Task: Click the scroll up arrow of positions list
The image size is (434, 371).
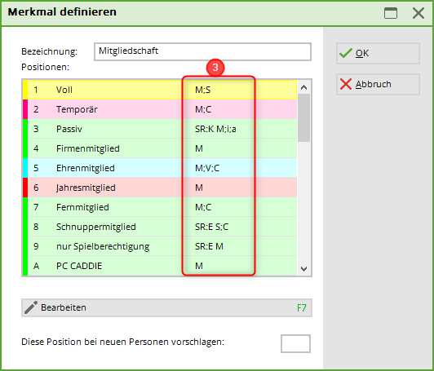Action: tap(303, 88)
